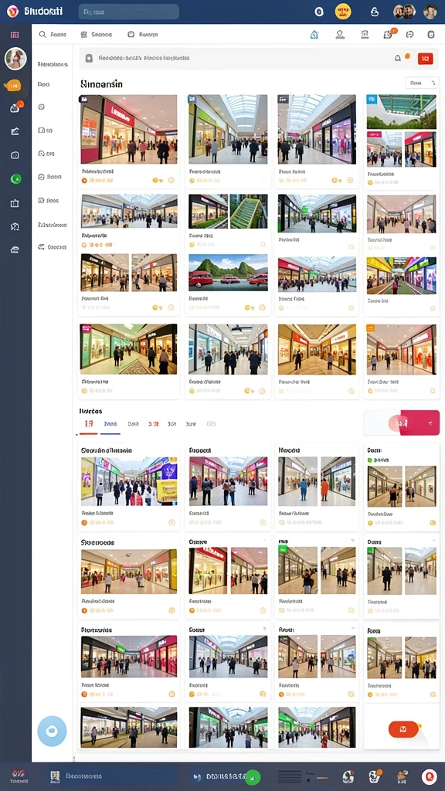
Task: Click the magnifier search icon in the toolbar
Action: tap(43, 34)
